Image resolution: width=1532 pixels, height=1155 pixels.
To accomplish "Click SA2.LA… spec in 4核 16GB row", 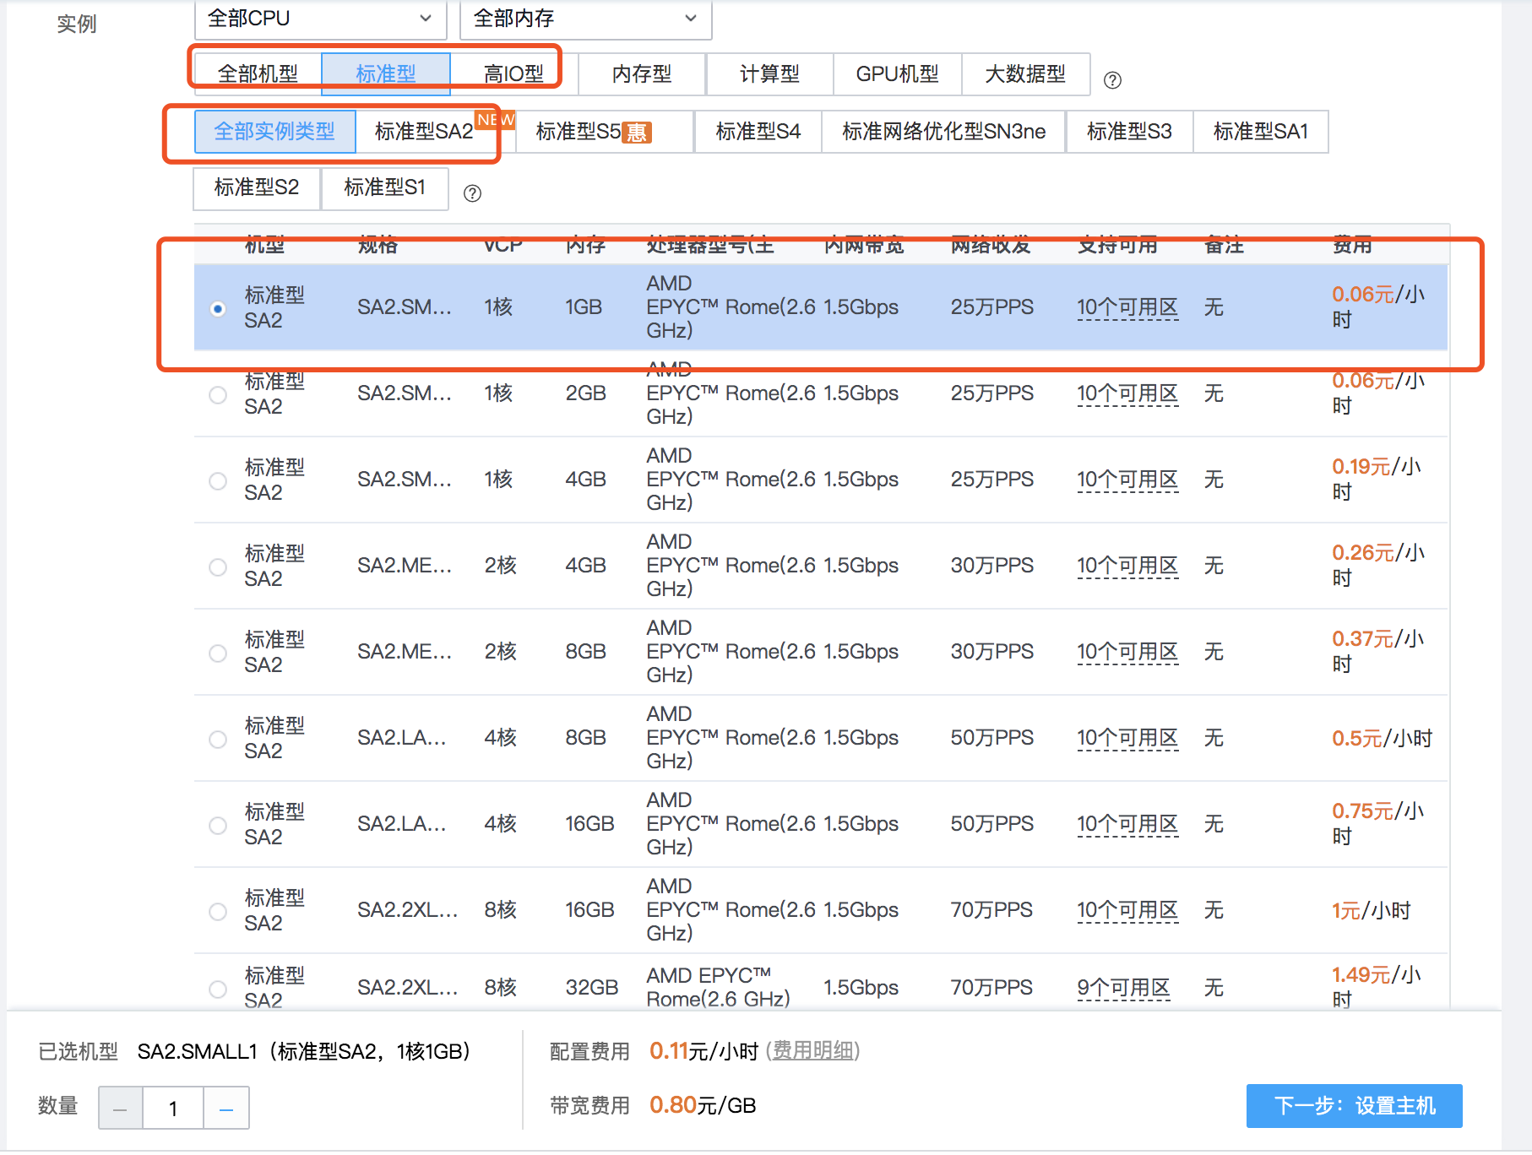I will click(402, 824).
